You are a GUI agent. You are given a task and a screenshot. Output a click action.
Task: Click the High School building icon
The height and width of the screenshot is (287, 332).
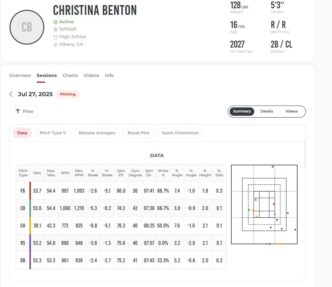56,37
